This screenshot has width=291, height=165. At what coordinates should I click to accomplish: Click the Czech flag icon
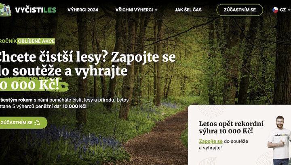275,10
